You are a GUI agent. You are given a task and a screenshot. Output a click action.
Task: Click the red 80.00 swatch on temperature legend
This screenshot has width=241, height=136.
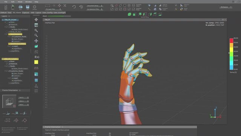click(231, 40)
